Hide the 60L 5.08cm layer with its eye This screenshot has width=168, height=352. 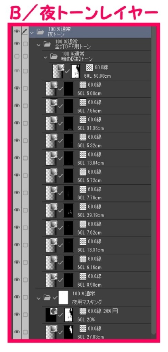point(17,88)
